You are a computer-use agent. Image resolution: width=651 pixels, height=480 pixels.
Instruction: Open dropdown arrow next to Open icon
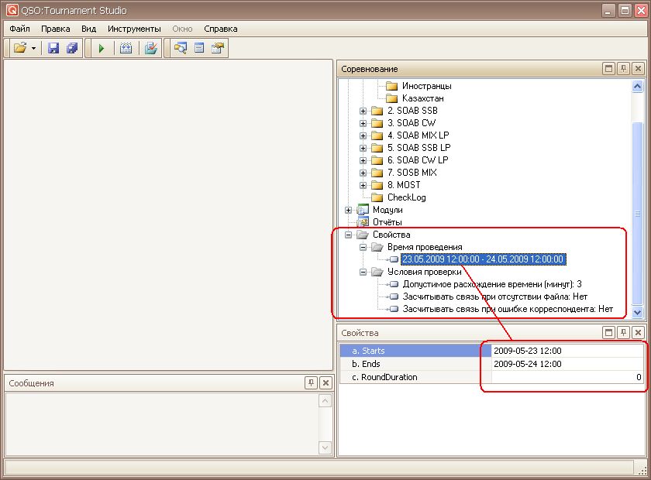pyautogui.click(x=34, y=48)
